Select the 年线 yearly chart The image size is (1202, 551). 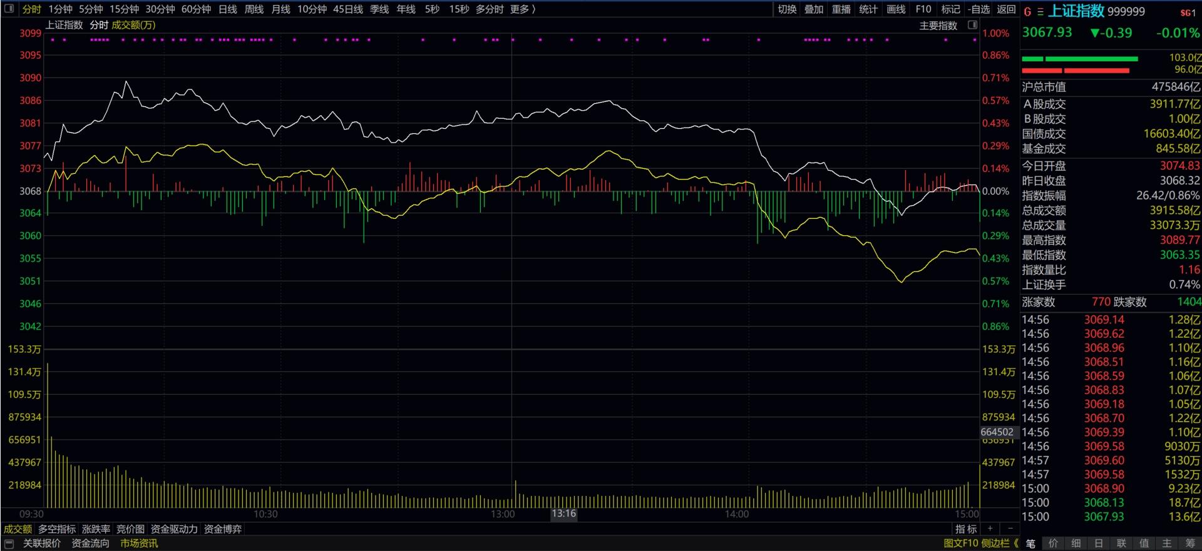coord(406,9)
